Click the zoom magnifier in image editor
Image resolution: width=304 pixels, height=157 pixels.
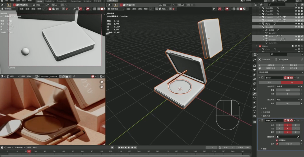point(102,82)
